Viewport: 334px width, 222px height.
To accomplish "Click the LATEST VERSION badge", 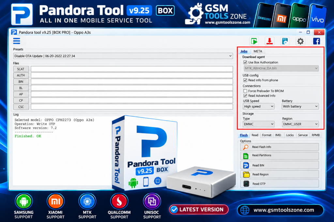I will pos(199,210).
